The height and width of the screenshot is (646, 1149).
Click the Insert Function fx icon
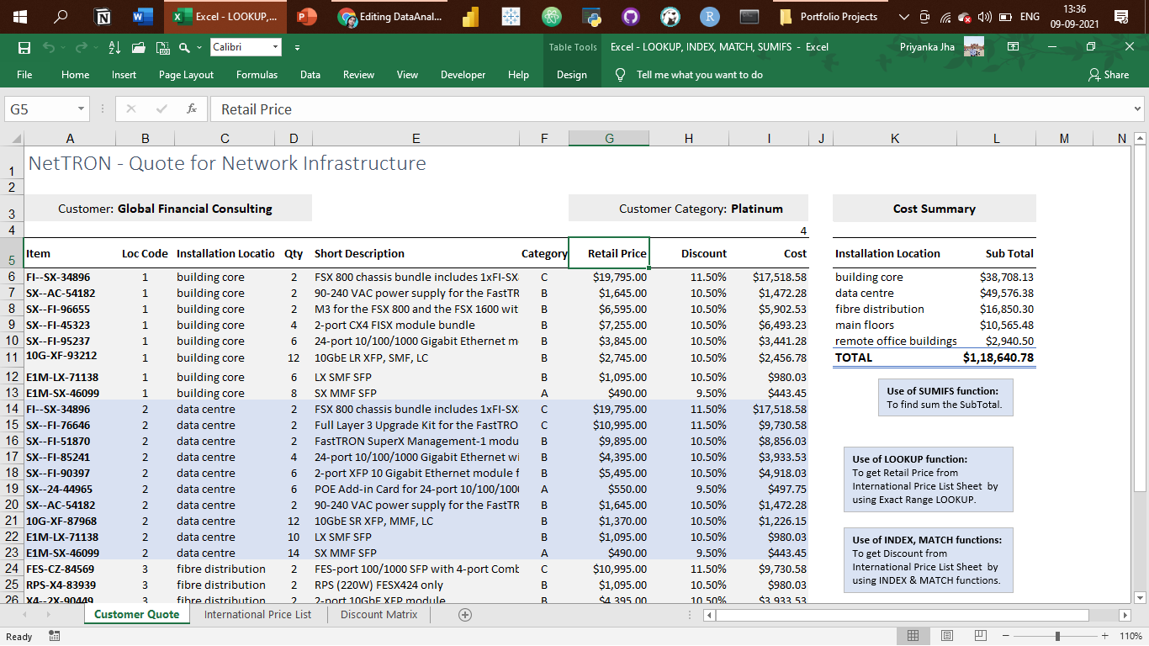tap(192, 109)
